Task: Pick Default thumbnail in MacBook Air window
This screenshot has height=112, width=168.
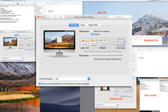Action: pos(126,89)
